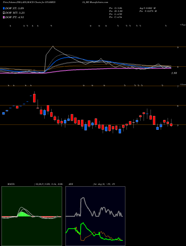
Task: Click the green MACD histogram bars
Action: pyautogui.click(x=24, y=214)
